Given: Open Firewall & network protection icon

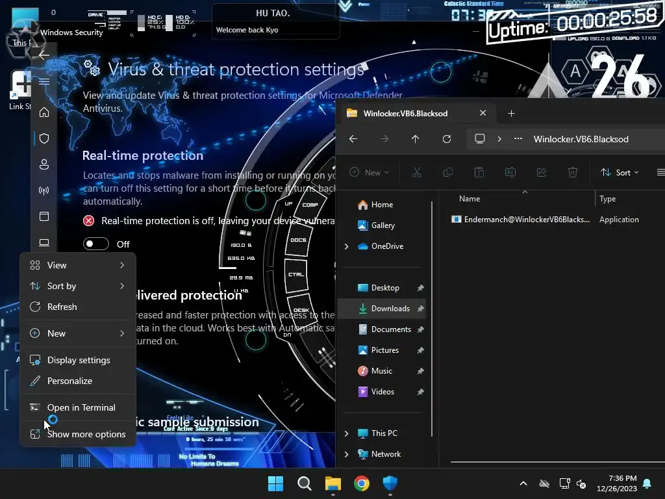Looking at the screenshot, I should pyautogui.click(x=44, y=190).
